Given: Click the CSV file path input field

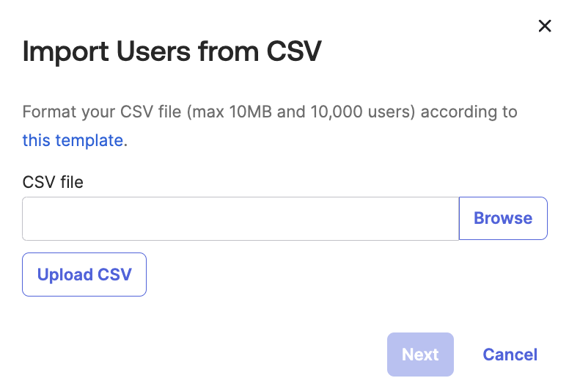Looking at the screenshot, I should pyautogui.click(x=241, y=219).
